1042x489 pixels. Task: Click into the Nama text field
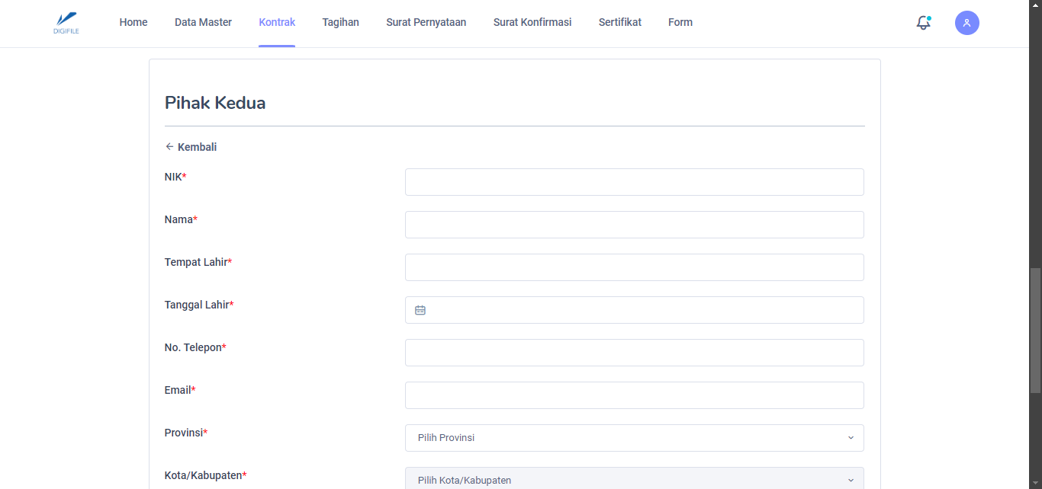click(634, 225)
